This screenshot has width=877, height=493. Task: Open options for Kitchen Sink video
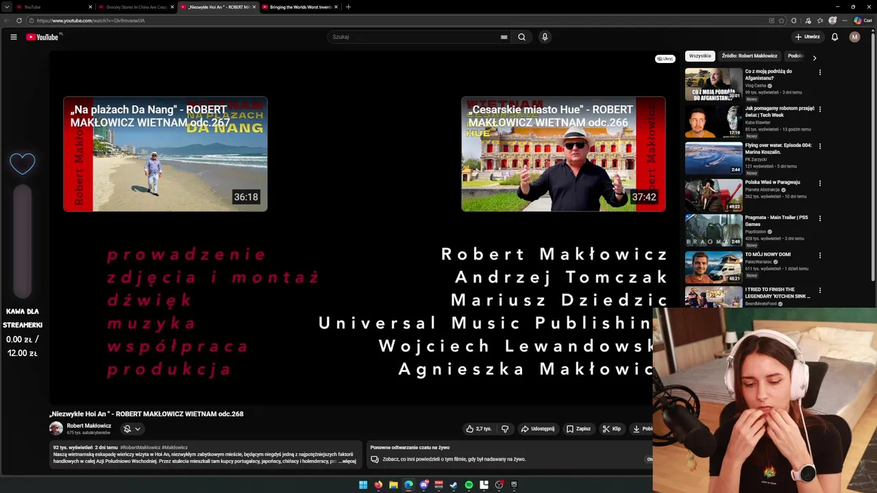pyautogui.click(x=819, y=290)
